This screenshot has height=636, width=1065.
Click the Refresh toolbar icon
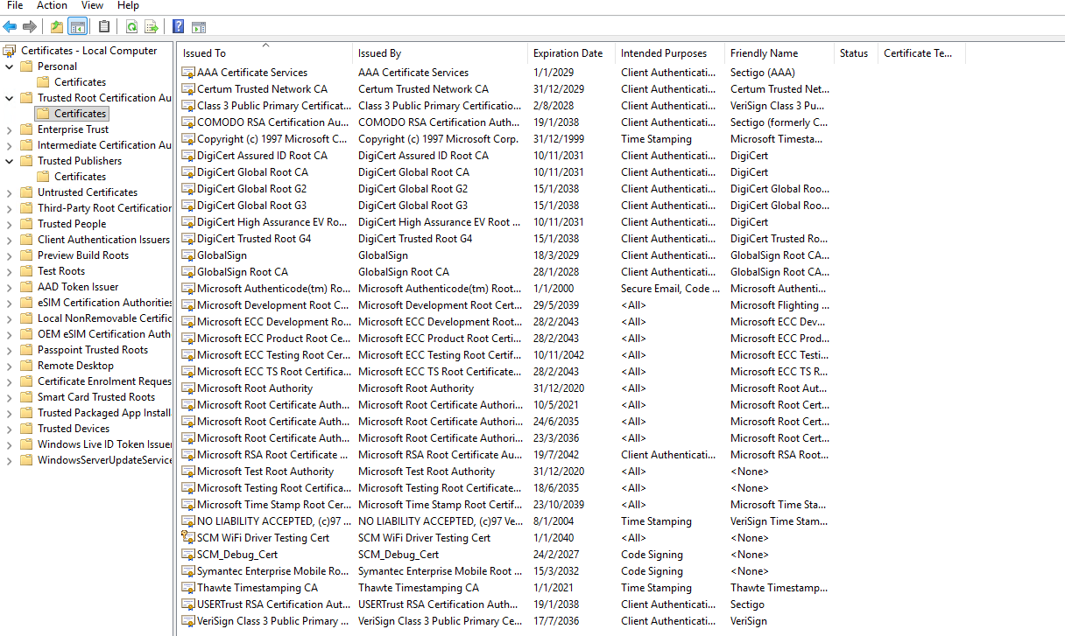131,27
